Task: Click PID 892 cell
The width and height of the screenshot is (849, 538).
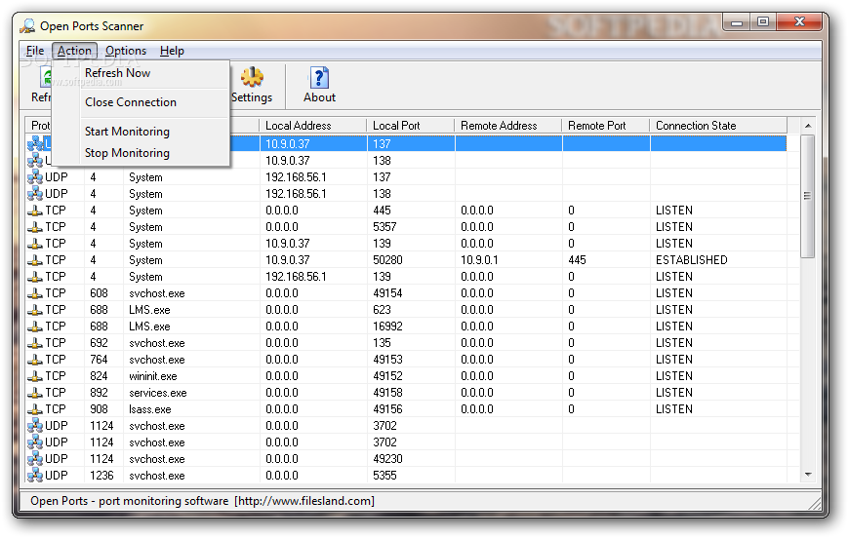Action: (100, 393)
